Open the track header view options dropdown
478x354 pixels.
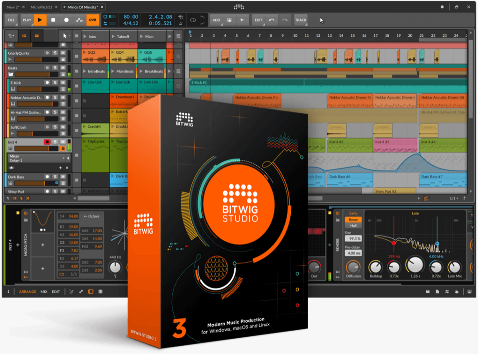(x=11, y=36)
